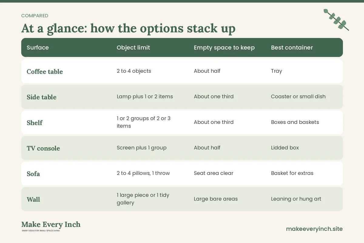Image resolution: width=364 pixels, height=243 pixels.
Task: Click 'About one third' in the Shelf row
Action: tap(214, 122)
